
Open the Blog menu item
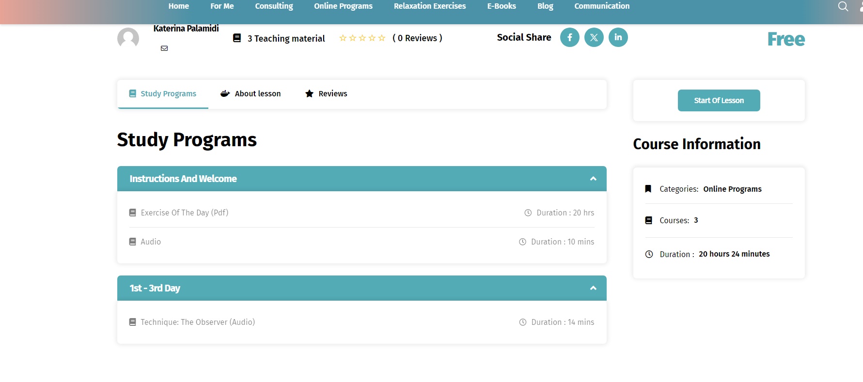(545, 6)
